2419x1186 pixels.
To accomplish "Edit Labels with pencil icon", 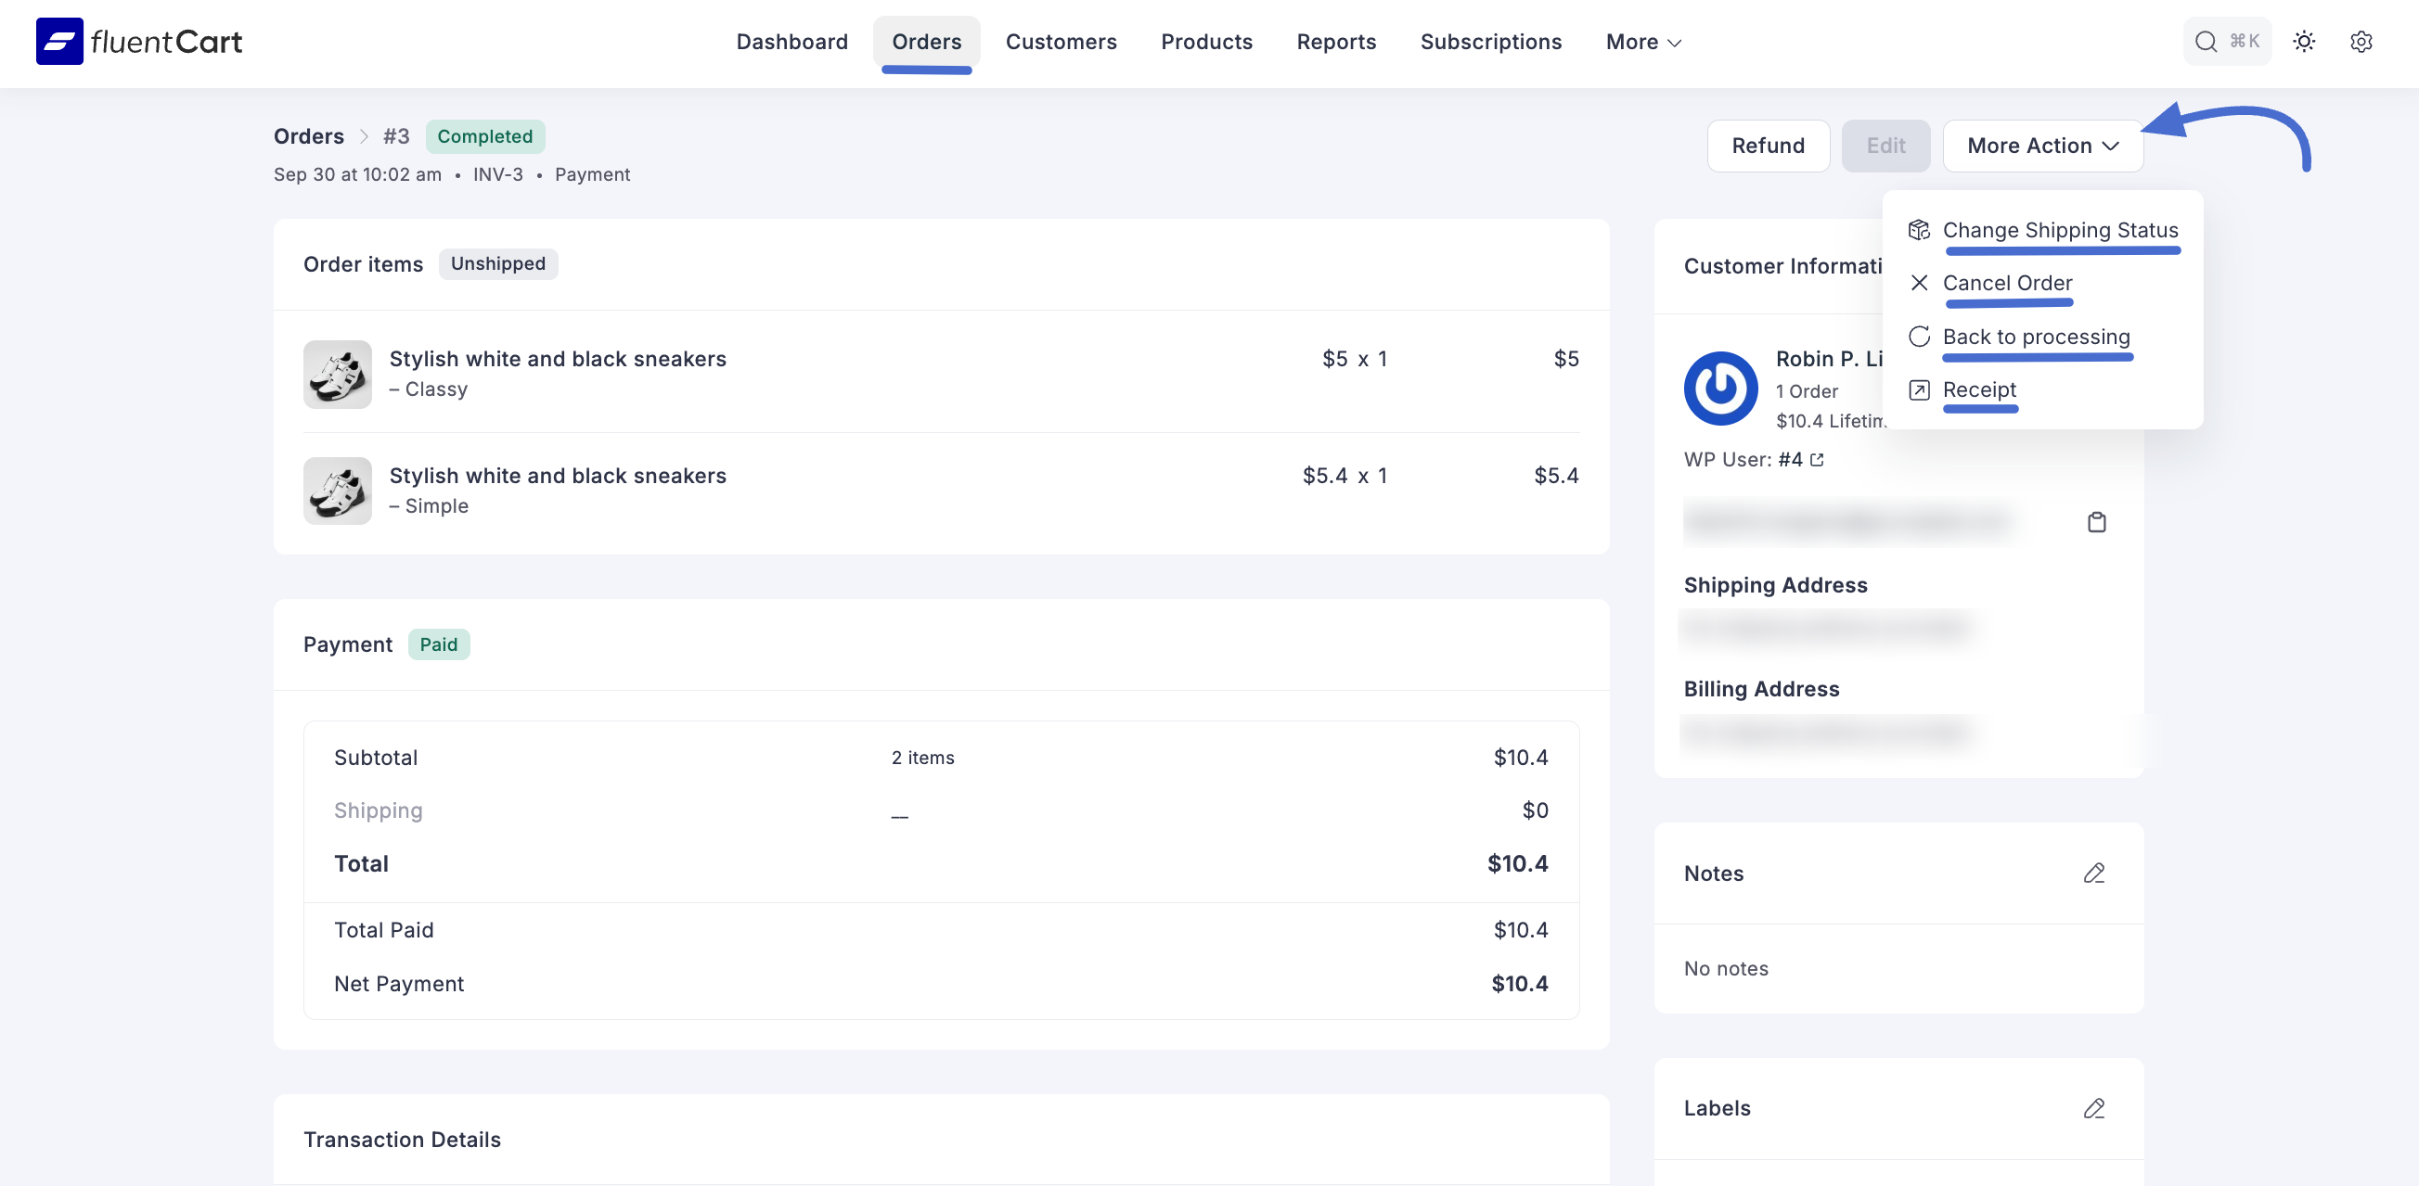I will 2093,1108.
